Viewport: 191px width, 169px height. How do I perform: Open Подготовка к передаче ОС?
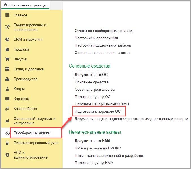(98, 111)
